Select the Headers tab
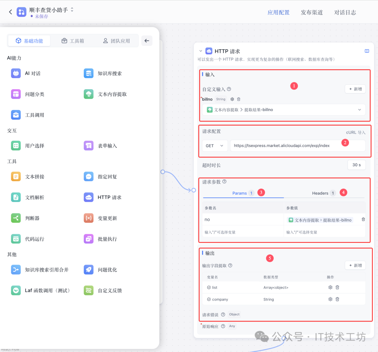The image size is (378, 352). coord(324,193)
